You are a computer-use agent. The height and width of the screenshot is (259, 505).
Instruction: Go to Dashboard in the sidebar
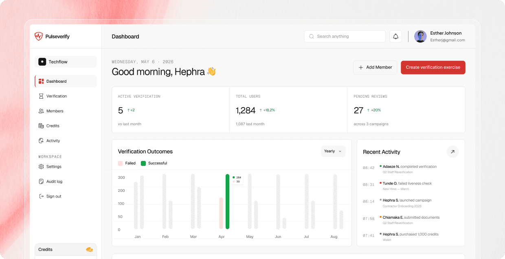[66, 81]
